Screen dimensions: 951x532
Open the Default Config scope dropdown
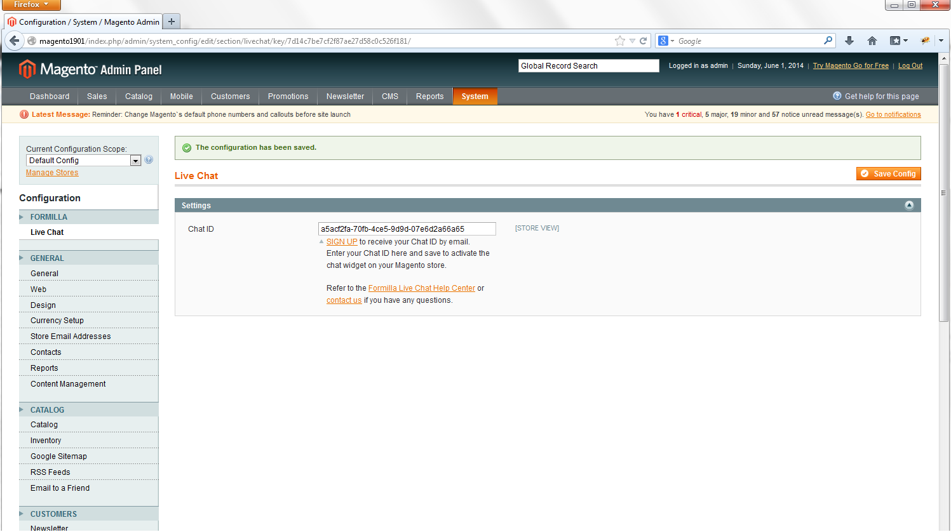coord(83,161)
